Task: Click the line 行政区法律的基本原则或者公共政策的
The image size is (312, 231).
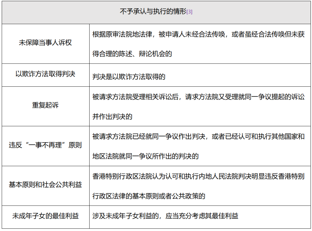Action: pyautogui.click(x=149, y=196)
